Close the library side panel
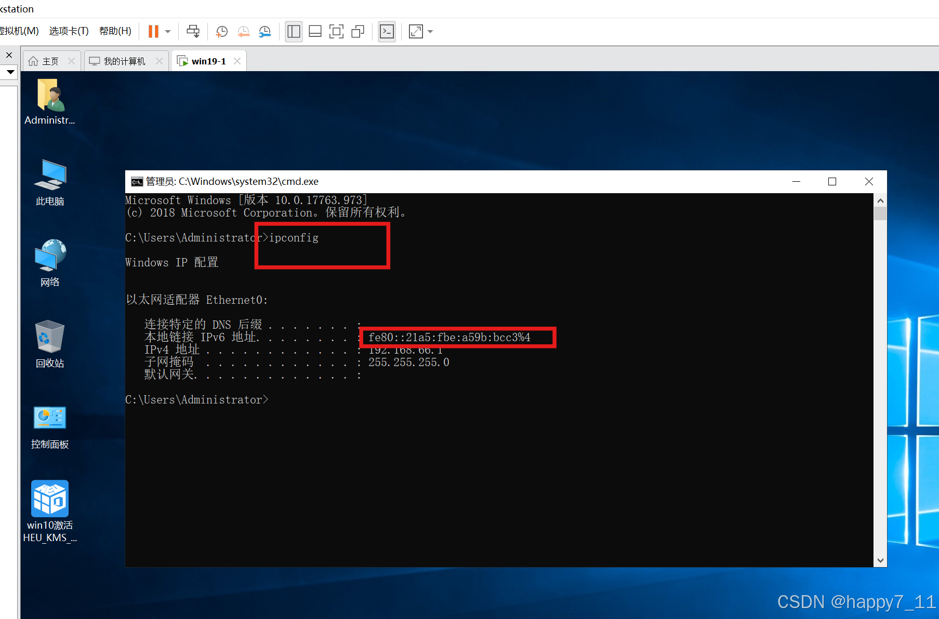 (x=9, y=55)
